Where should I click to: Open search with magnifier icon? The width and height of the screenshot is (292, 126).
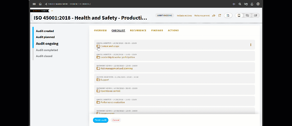pyautogui.click(x=240, y=4)
